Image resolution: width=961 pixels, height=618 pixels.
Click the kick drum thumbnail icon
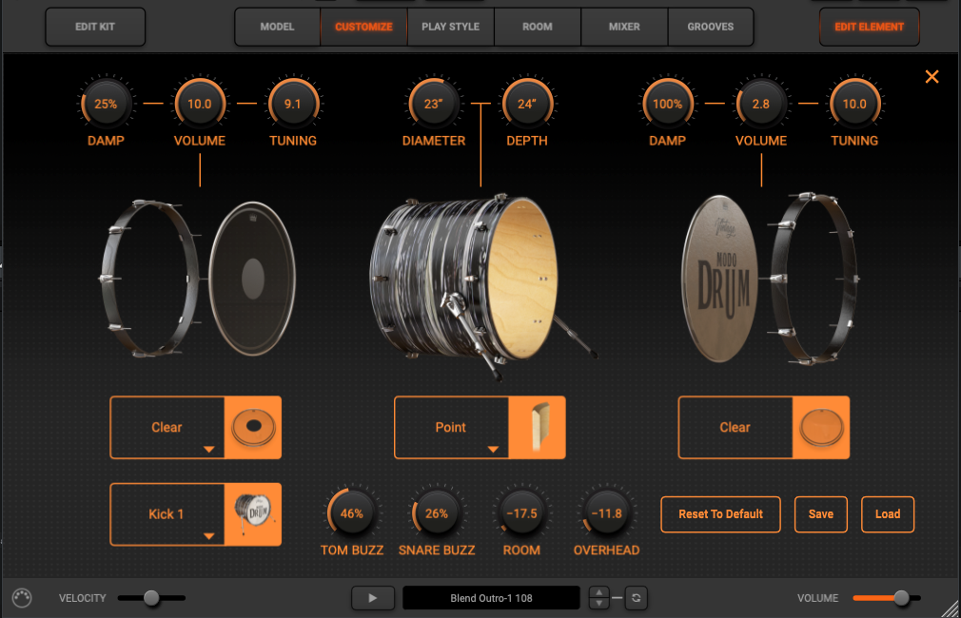pos(253,514)
